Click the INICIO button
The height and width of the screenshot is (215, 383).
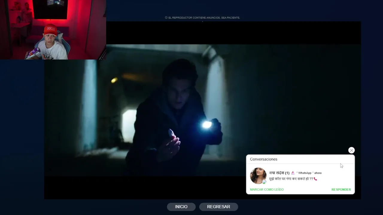pos(181,207)
